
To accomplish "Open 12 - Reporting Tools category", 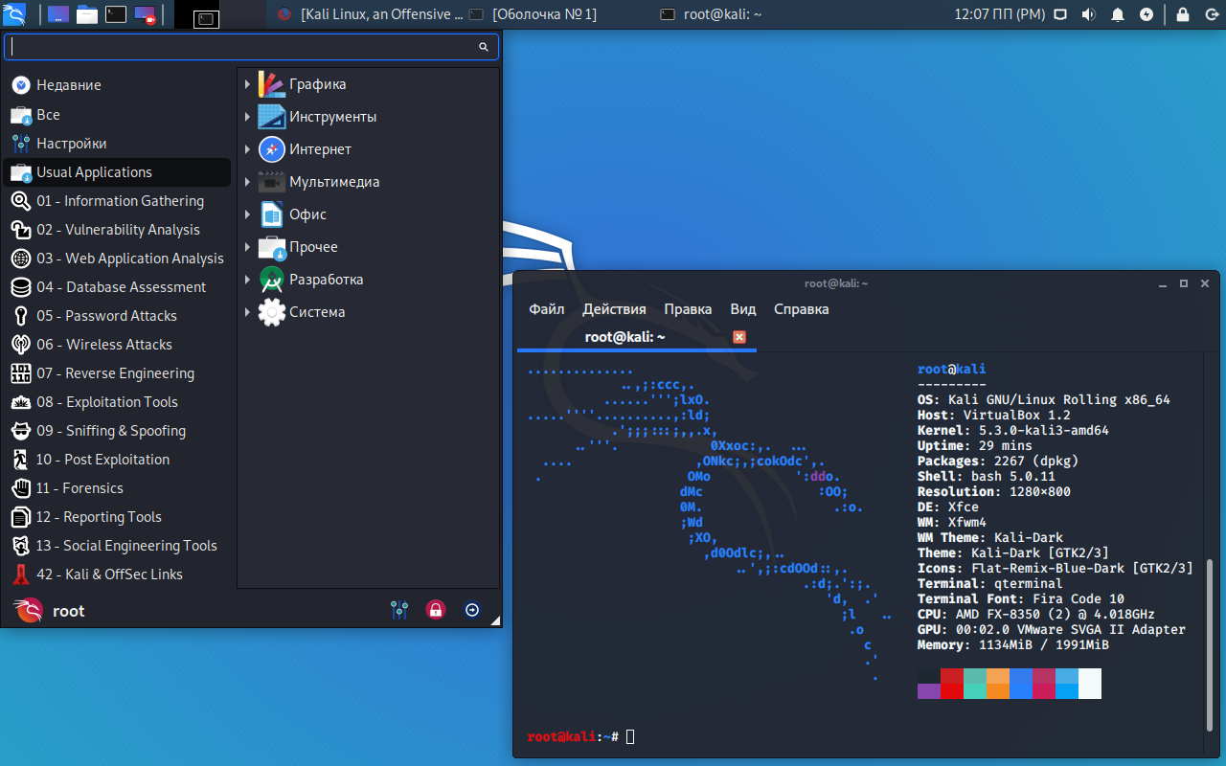I will (117, 517).
